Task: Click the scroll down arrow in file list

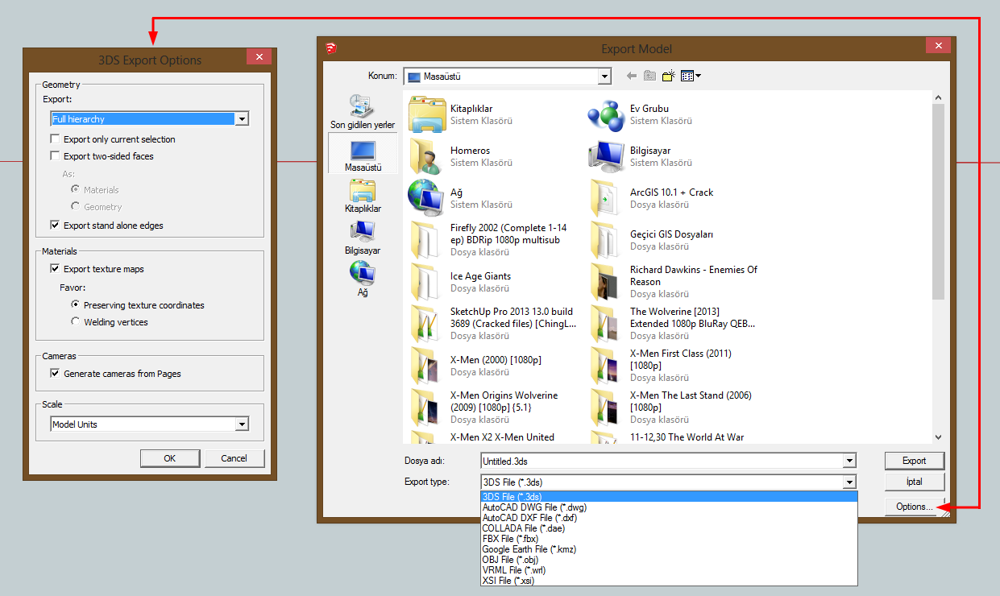Action: pyautogui.click(x=938, y=437)
